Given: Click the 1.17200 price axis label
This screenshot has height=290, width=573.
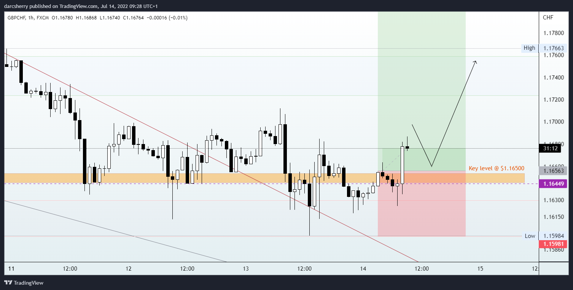Looking at the screenshot, I should [x=554, y=100].
